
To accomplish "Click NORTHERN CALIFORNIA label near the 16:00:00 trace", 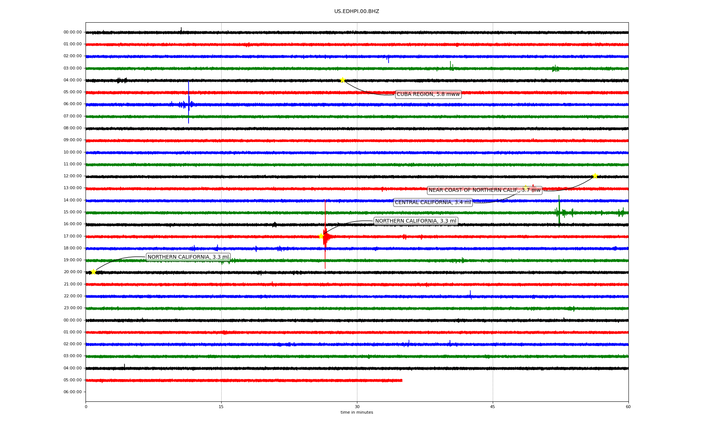I will tap(415, 221).
